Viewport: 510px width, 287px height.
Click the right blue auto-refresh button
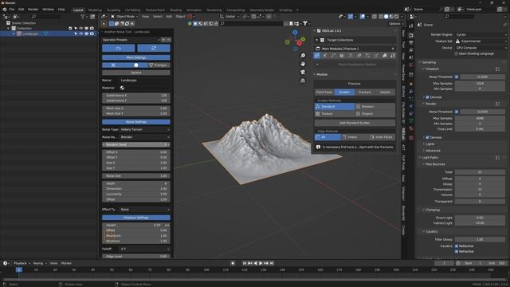coord(154,48)
